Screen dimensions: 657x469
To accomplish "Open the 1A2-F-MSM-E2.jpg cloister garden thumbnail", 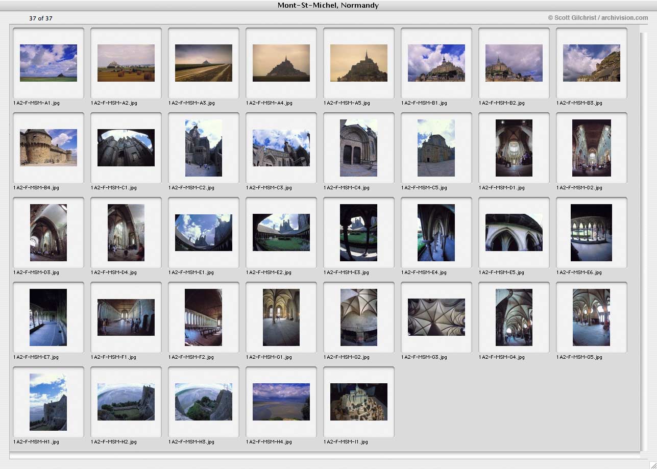I will (x=281, y=232).
